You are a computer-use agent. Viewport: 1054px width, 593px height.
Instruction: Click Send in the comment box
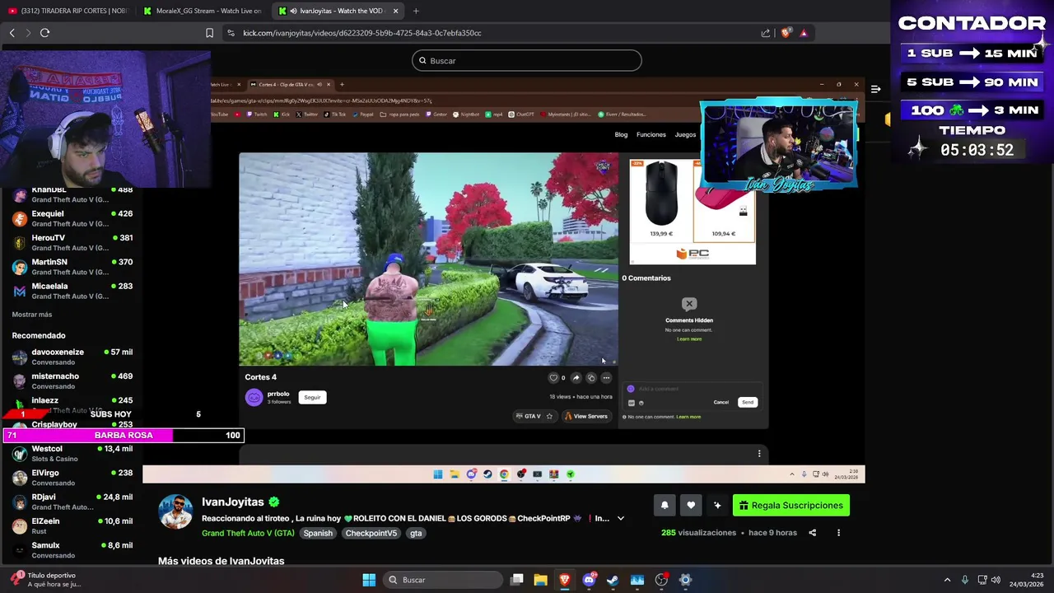click(747, 402)
